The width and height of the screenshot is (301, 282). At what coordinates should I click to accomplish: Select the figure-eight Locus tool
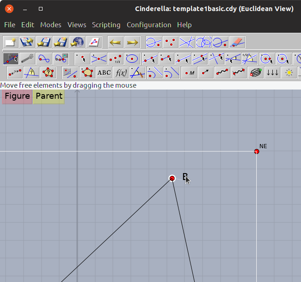click(x=44, y=59)
